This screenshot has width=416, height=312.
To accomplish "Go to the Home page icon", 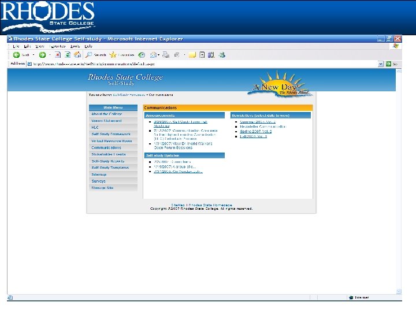I will point(77,55).
